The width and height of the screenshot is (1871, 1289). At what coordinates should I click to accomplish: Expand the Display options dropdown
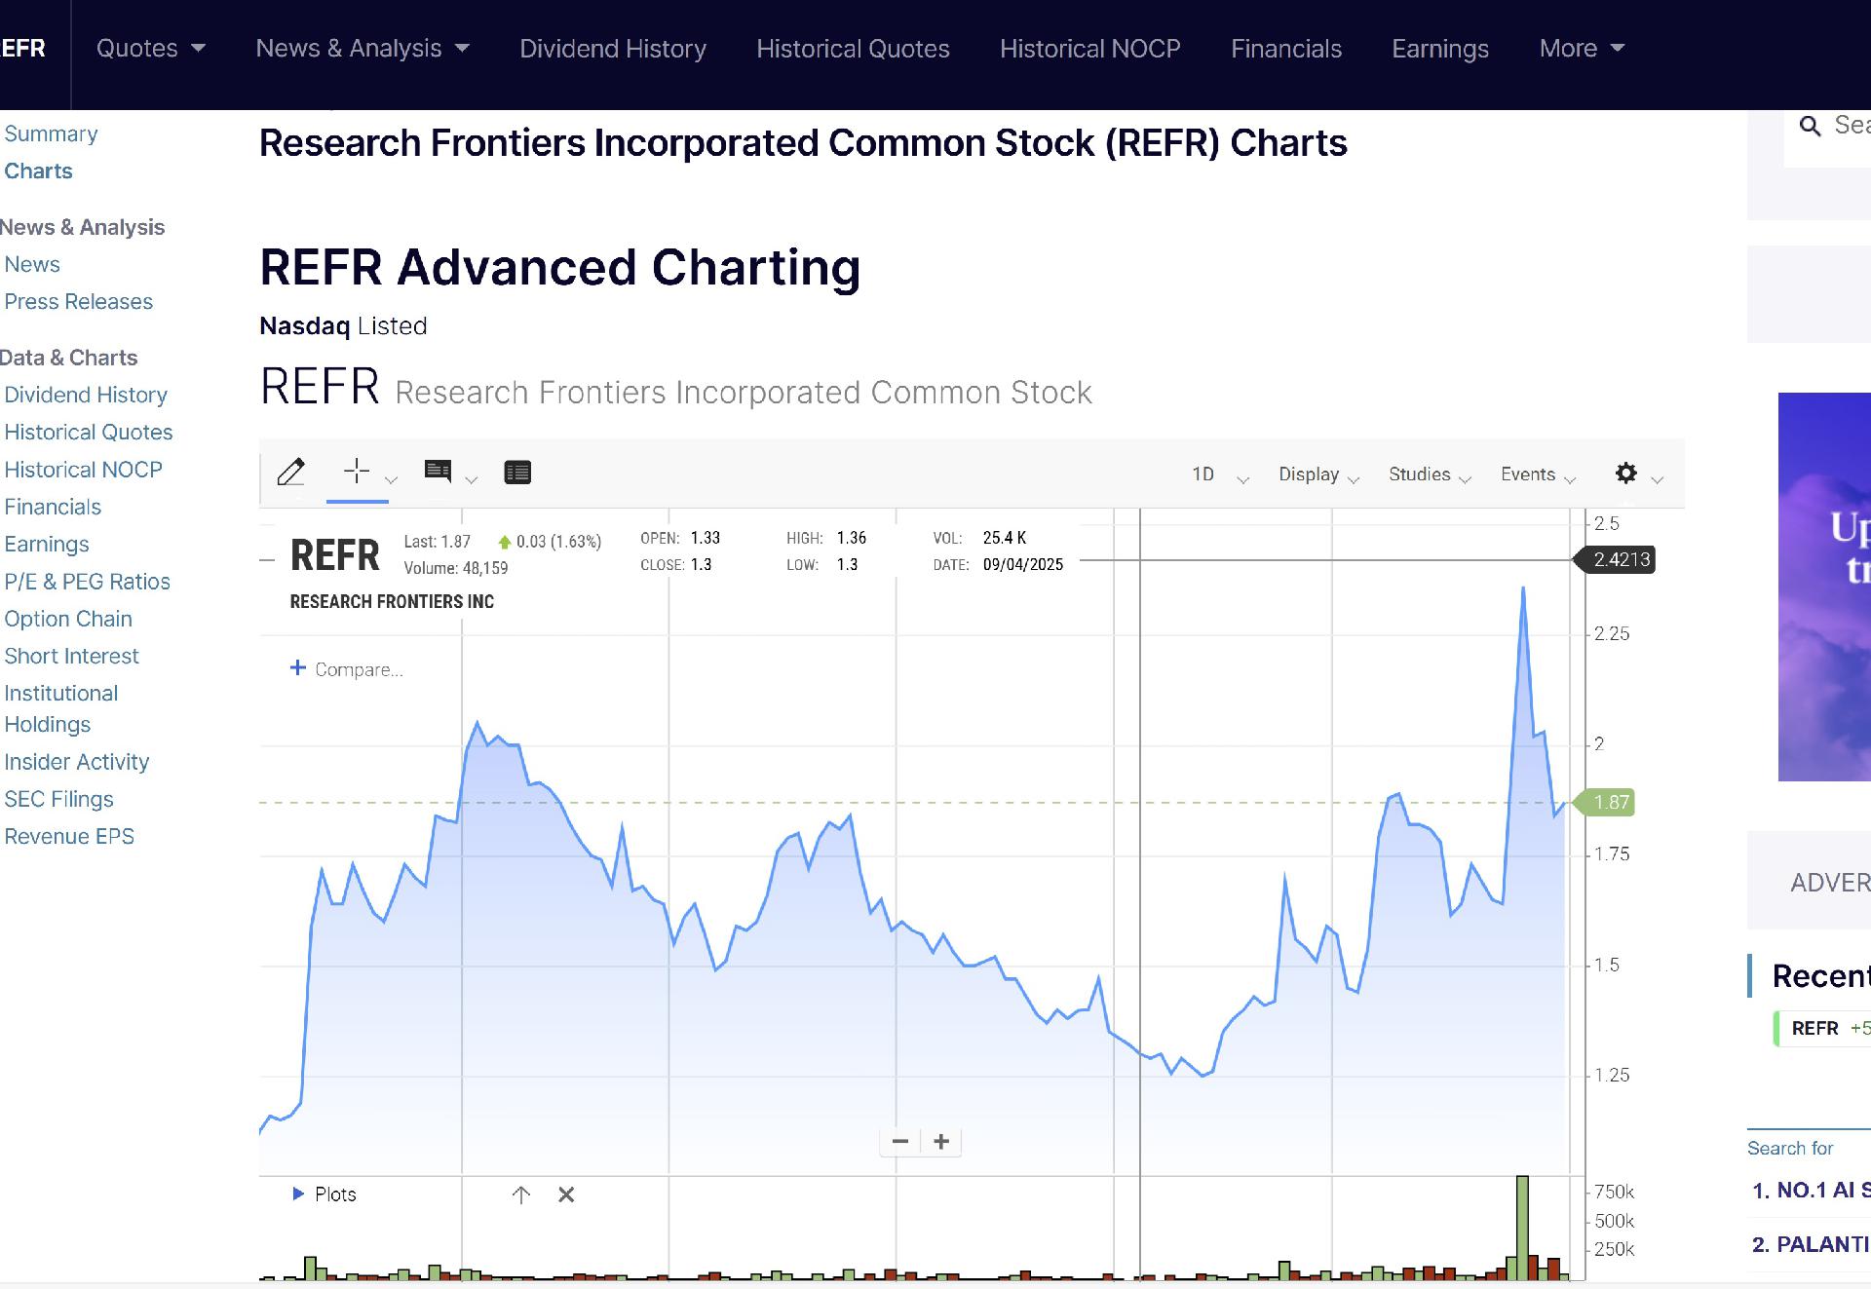(1317, 474)
